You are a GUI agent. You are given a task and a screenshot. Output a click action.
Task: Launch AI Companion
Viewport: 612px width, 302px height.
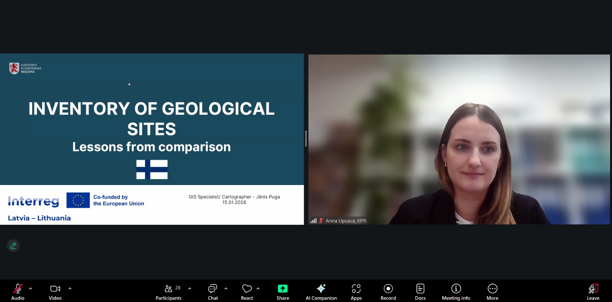(x=321, y=291)
